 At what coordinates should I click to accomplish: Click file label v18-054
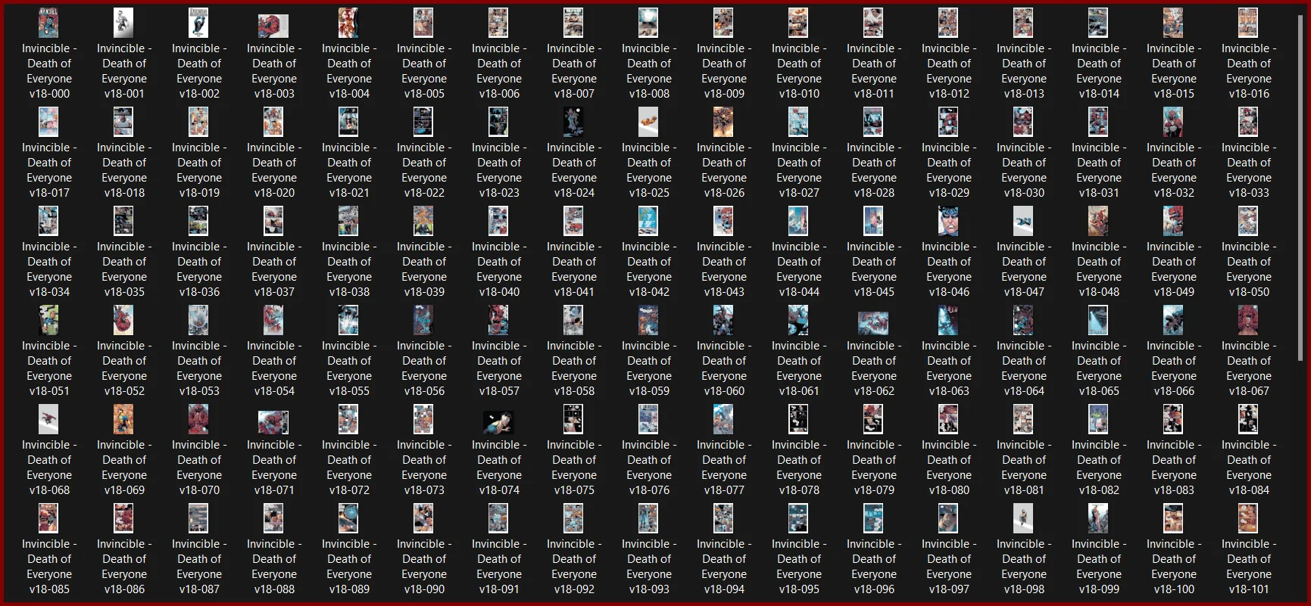tap(274, 368)
